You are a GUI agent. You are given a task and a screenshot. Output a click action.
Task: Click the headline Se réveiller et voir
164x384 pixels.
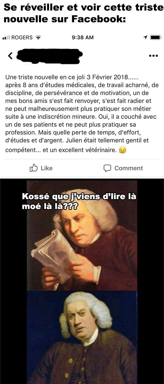click(x=82, y=13)
